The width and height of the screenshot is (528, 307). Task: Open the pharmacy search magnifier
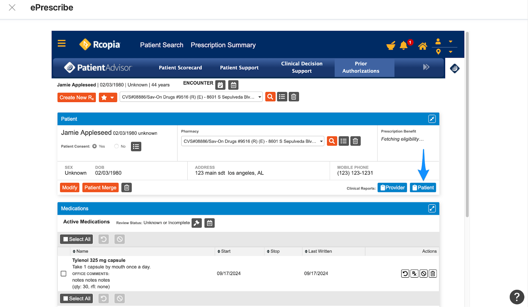coord(332,141)
